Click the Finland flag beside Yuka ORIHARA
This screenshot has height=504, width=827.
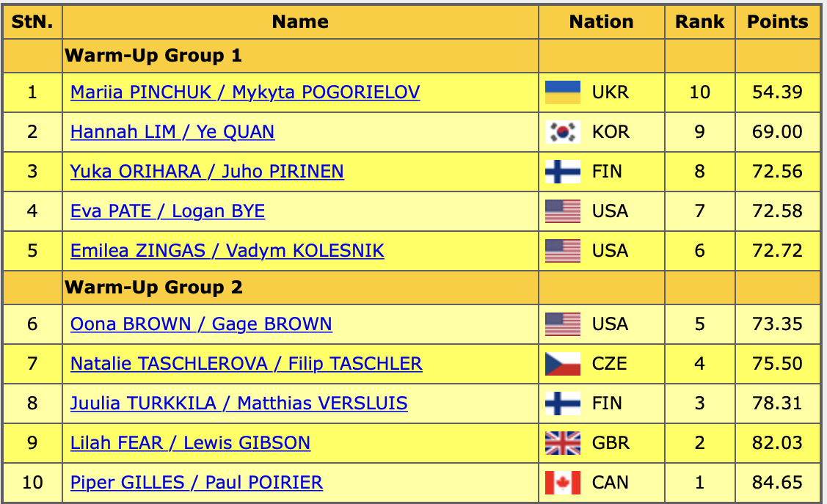tap(563, 172)
